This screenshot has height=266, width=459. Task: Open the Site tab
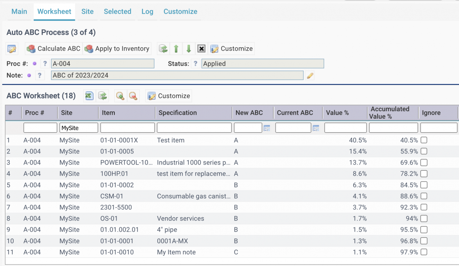coord(87,11)
